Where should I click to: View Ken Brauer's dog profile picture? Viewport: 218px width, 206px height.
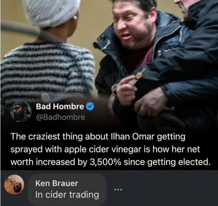pos(14,185)
